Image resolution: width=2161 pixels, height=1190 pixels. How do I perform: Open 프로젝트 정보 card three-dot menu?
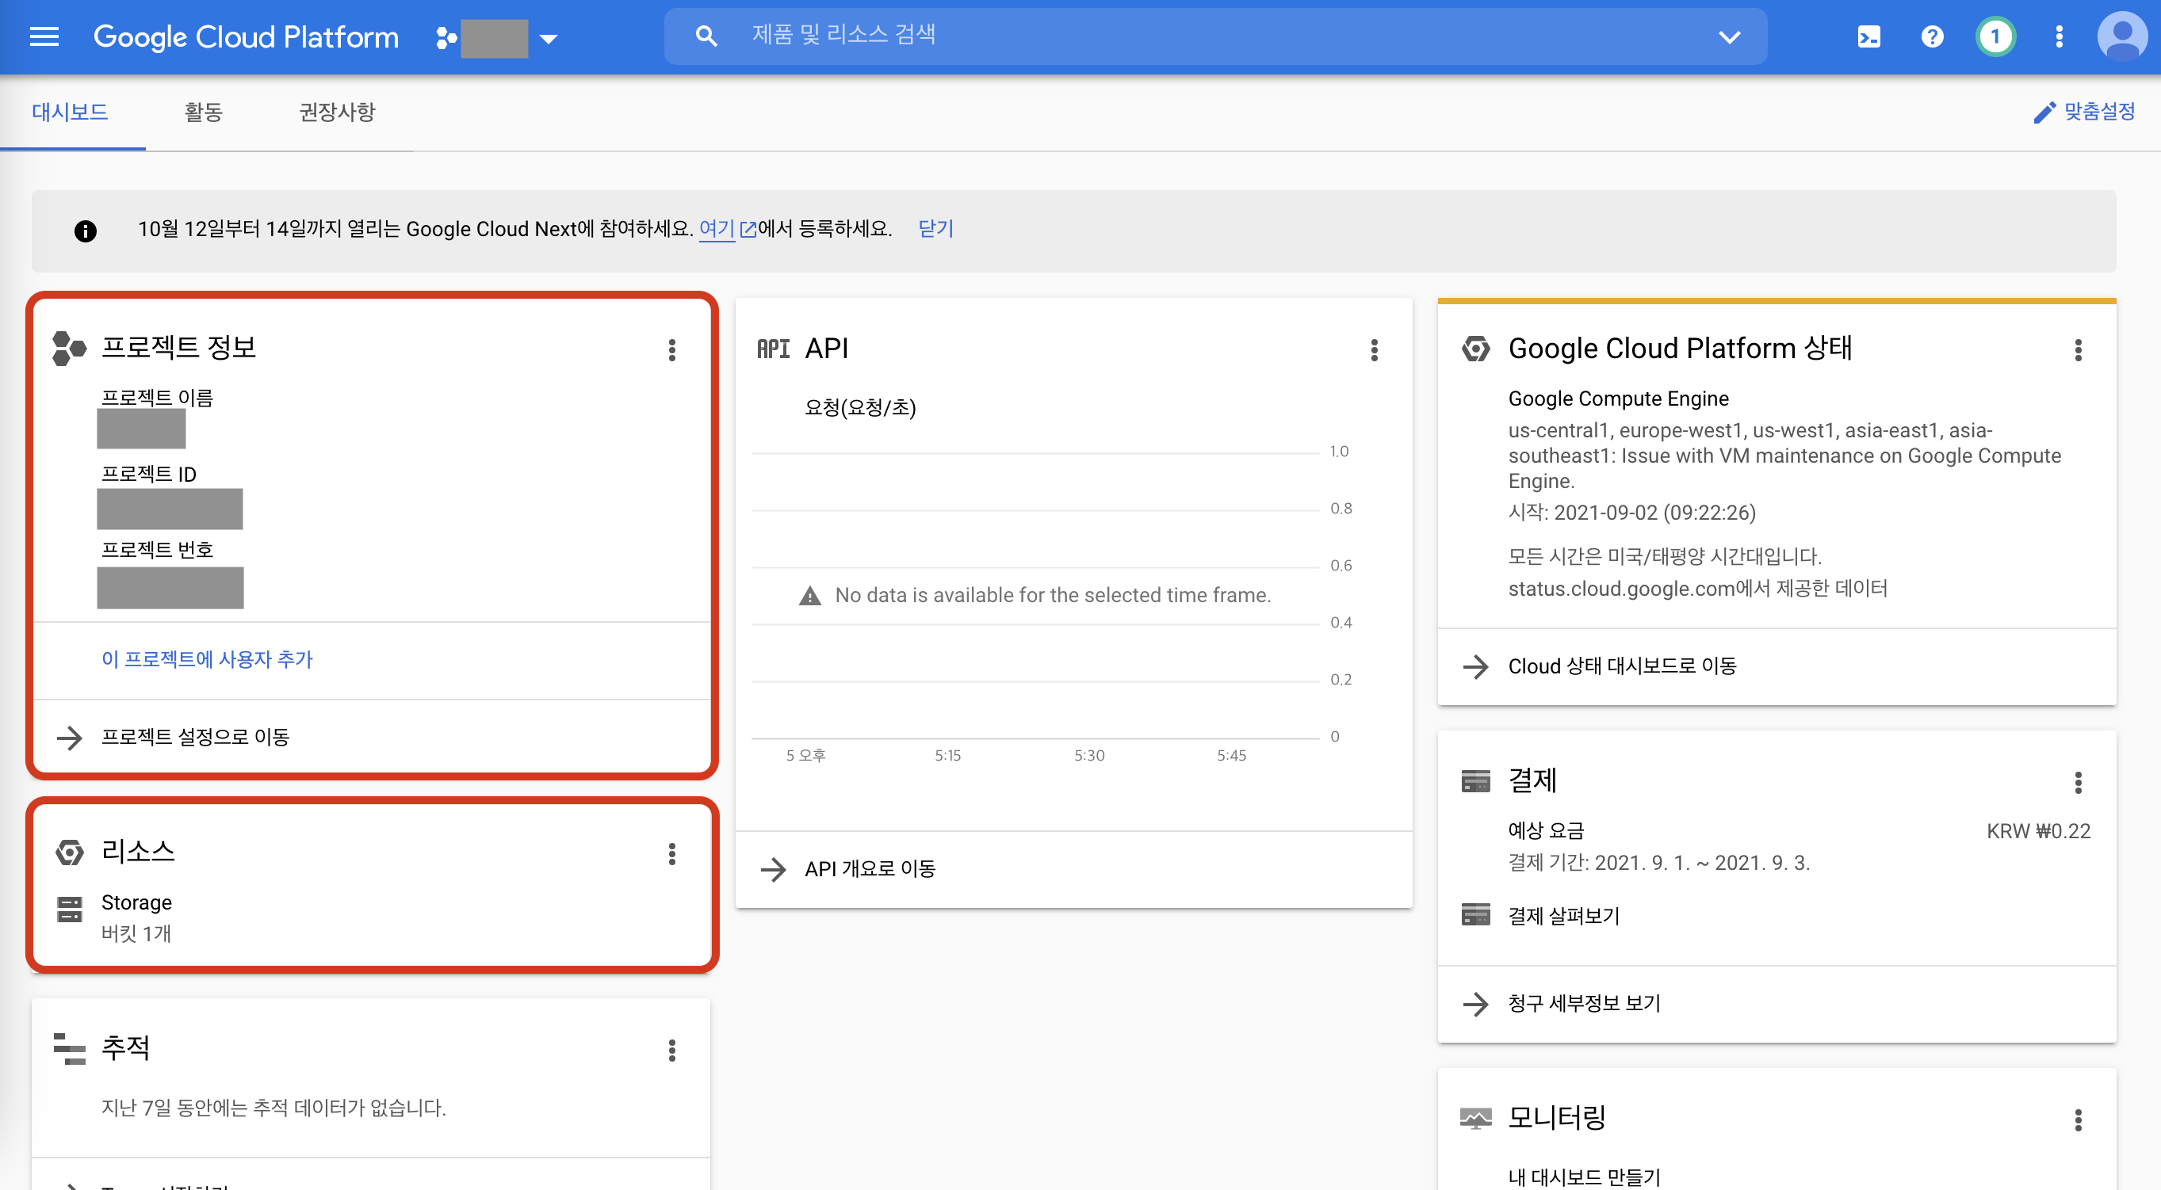coord(671,349)
